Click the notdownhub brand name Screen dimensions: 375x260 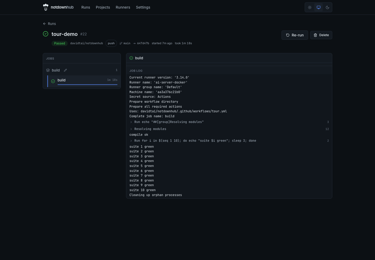(62, 7)
